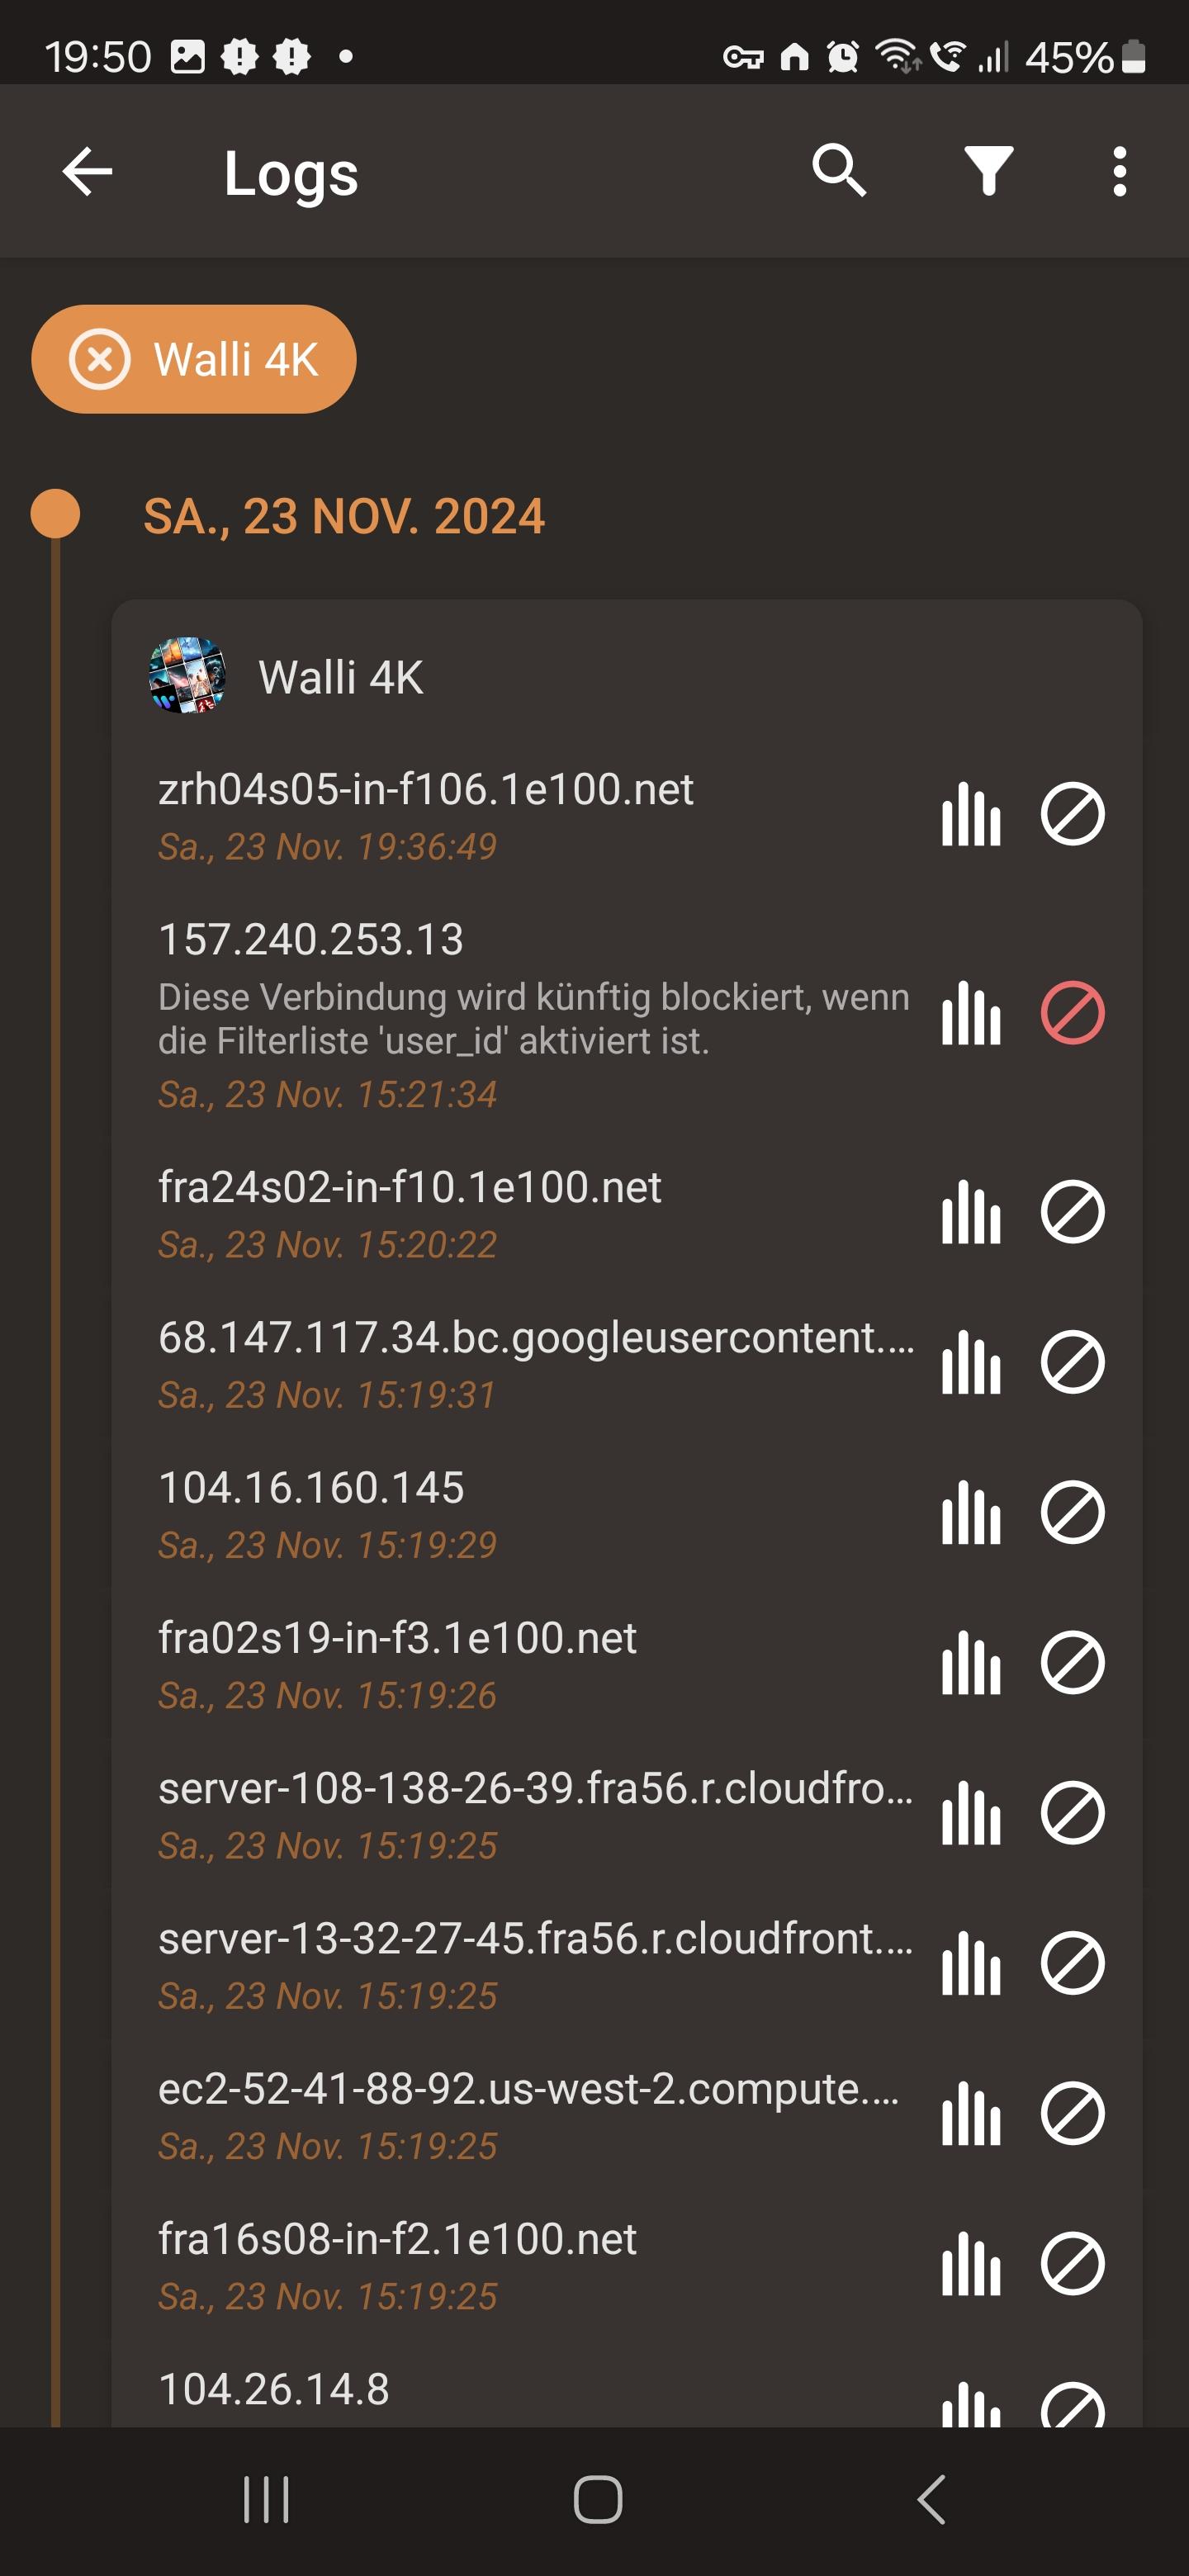The height and width of the screenshot is (2576, 1189).
Task: Show statistics for 104.16.160.145
Action: pos(970,1512)
